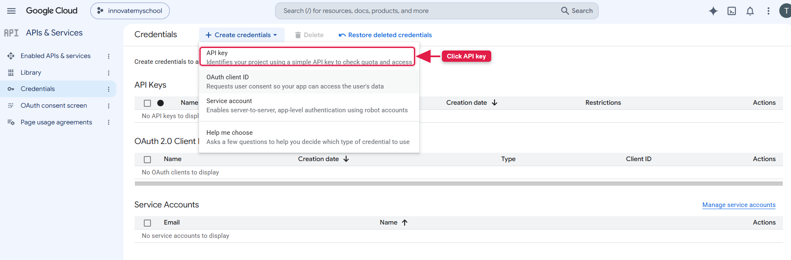The image size is (791, 260).
Task: Choose API key from the menu
Action: 307,57
